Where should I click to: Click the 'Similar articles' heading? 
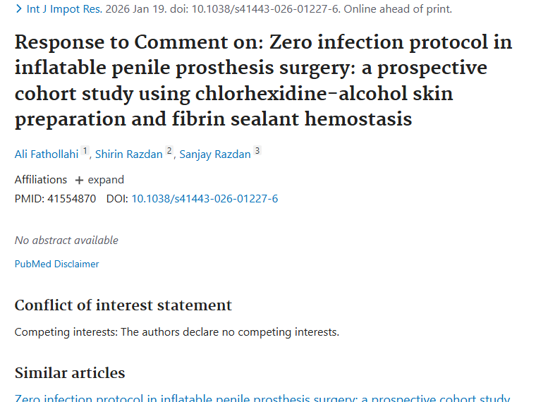point(70,373)
